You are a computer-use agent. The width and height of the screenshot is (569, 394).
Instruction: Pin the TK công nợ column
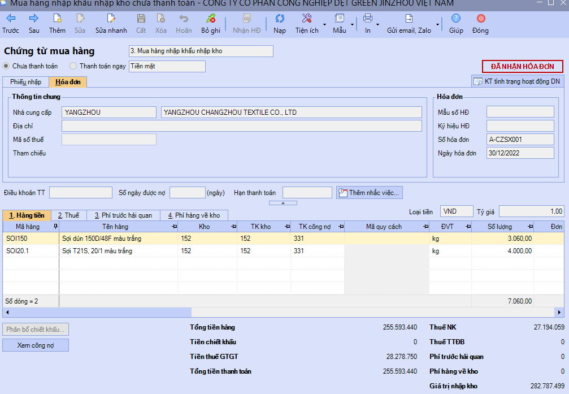coord(341,227)
